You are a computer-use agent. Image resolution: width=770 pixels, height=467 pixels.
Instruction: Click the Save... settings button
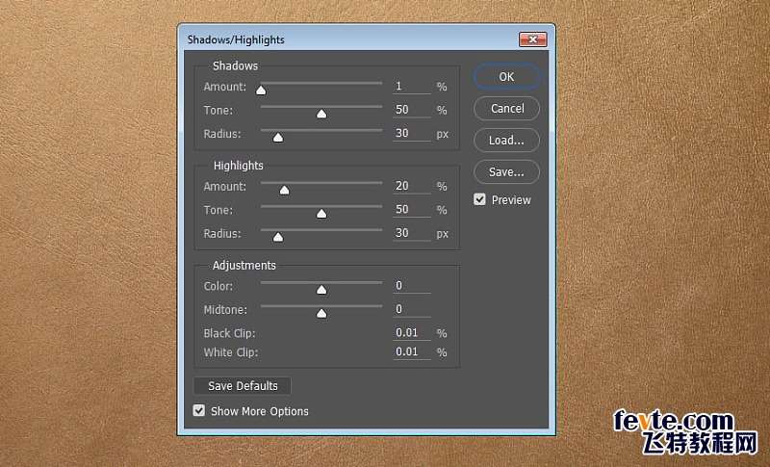point(506,172)
